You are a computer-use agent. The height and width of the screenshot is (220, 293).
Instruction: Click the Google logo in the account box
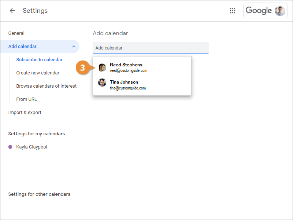click(x=259, y=11)
